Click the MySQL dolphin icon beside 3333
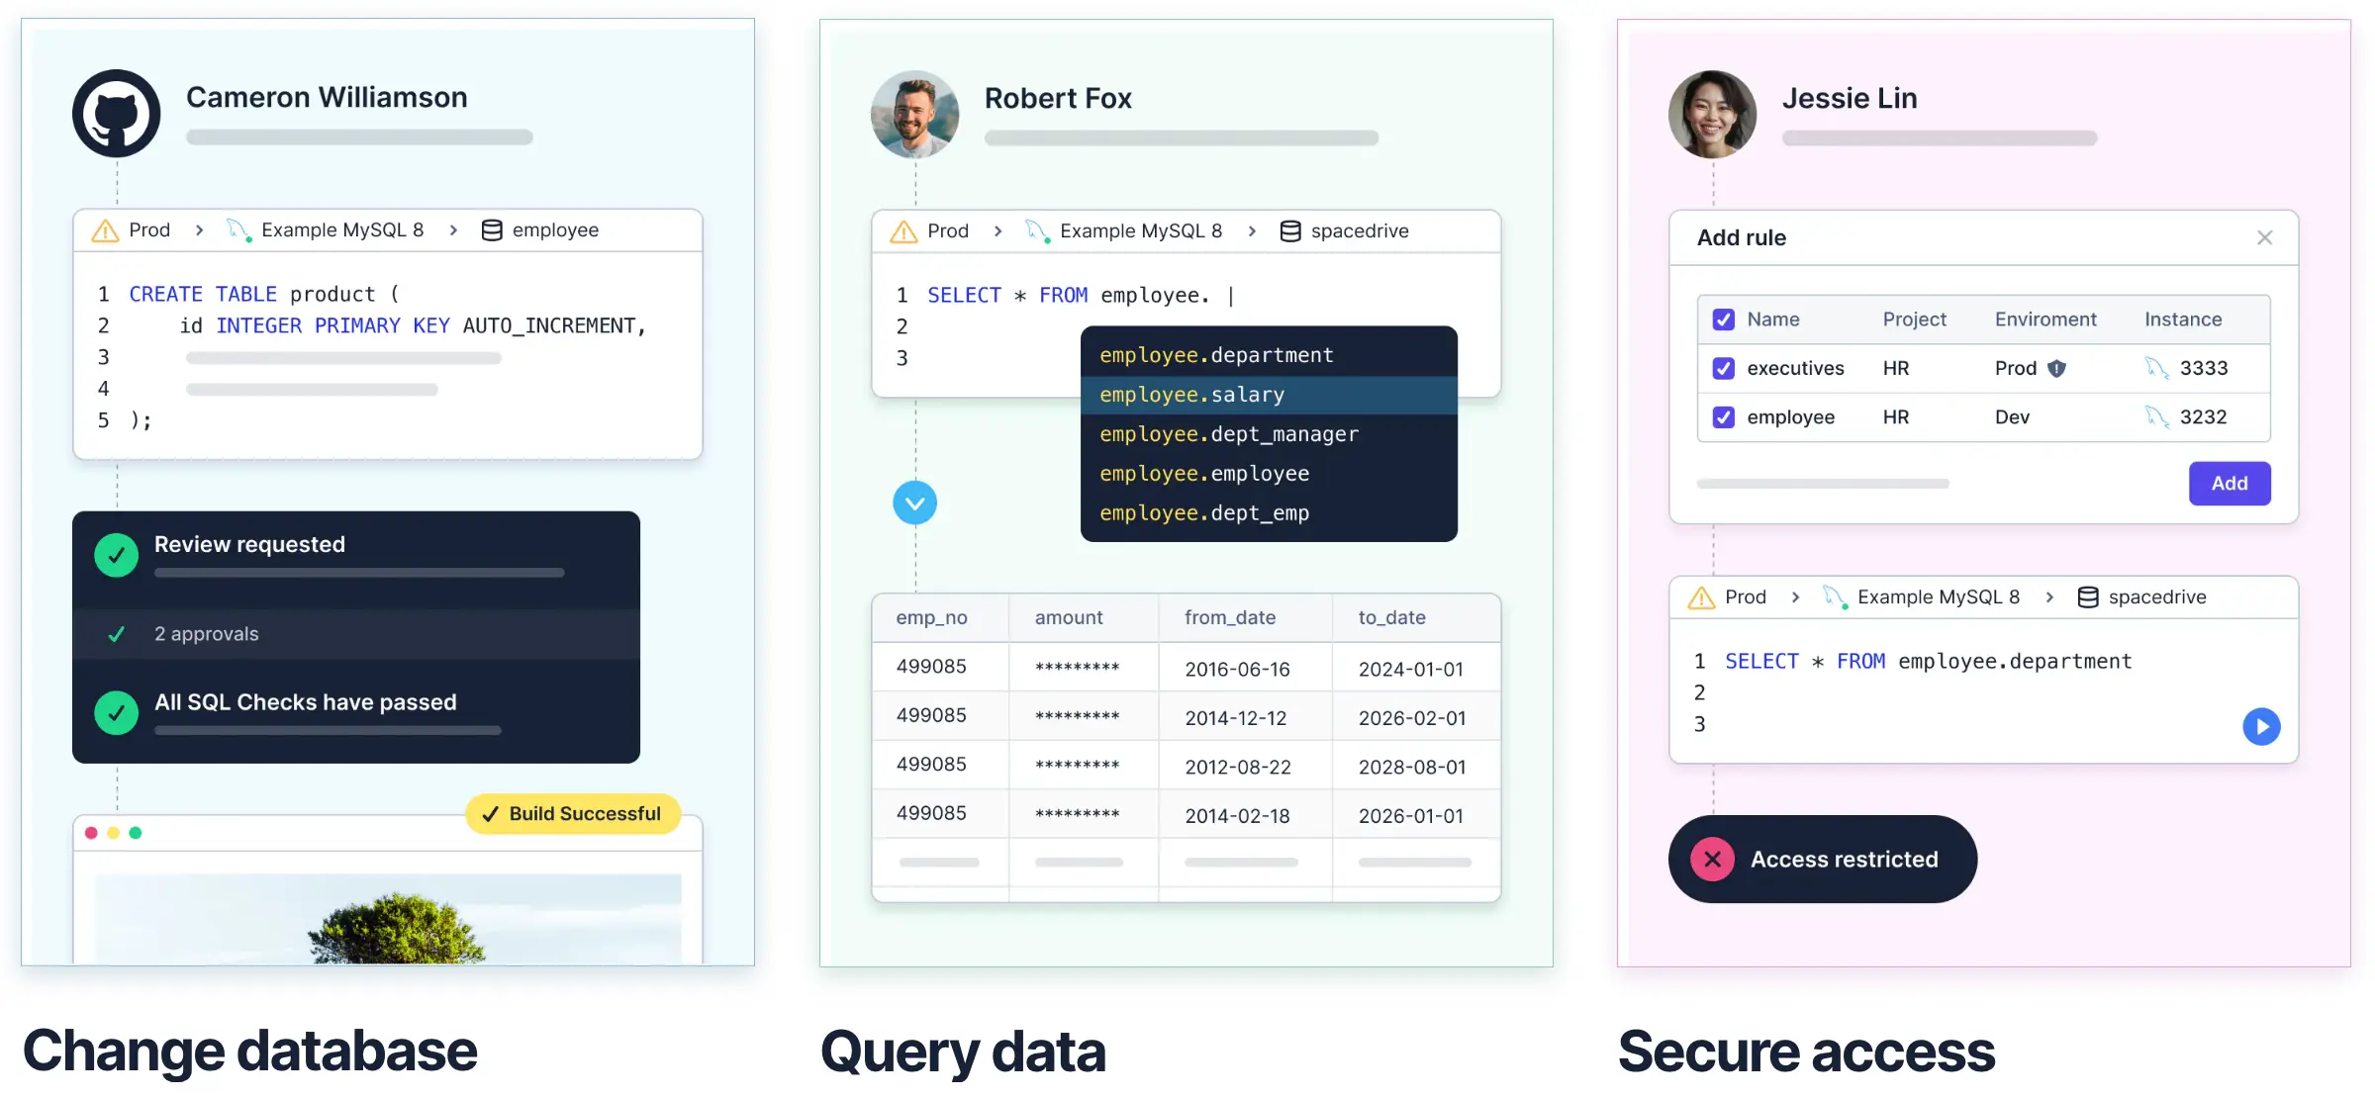2375x1098 pixels. coord(2156,368)
